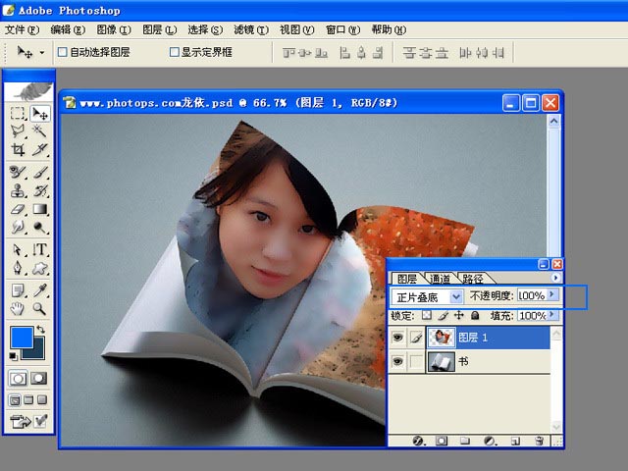This screenshot has width=628, height=471.
Task: Activate the Clone Stamp tool
Action: click(18, 190)
